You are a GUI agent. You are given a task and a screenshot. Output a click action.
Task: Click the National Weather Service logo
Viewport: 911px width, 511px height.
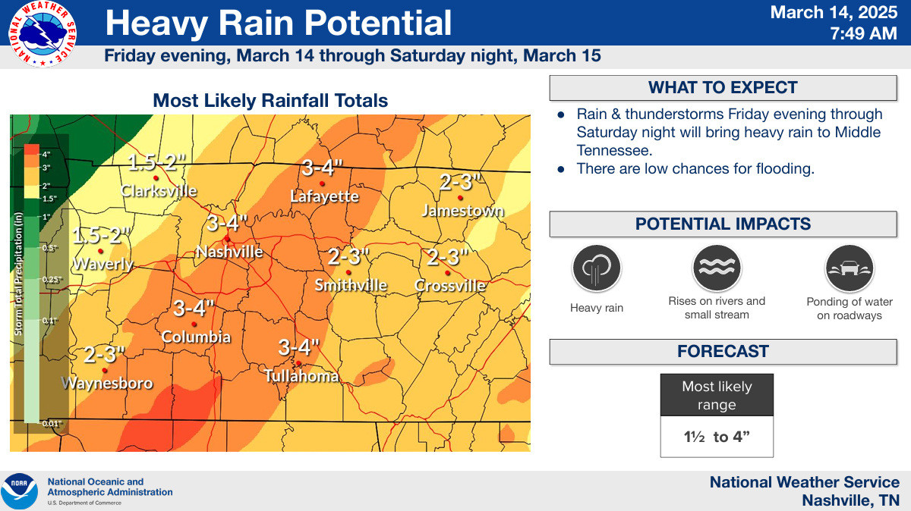43,35
